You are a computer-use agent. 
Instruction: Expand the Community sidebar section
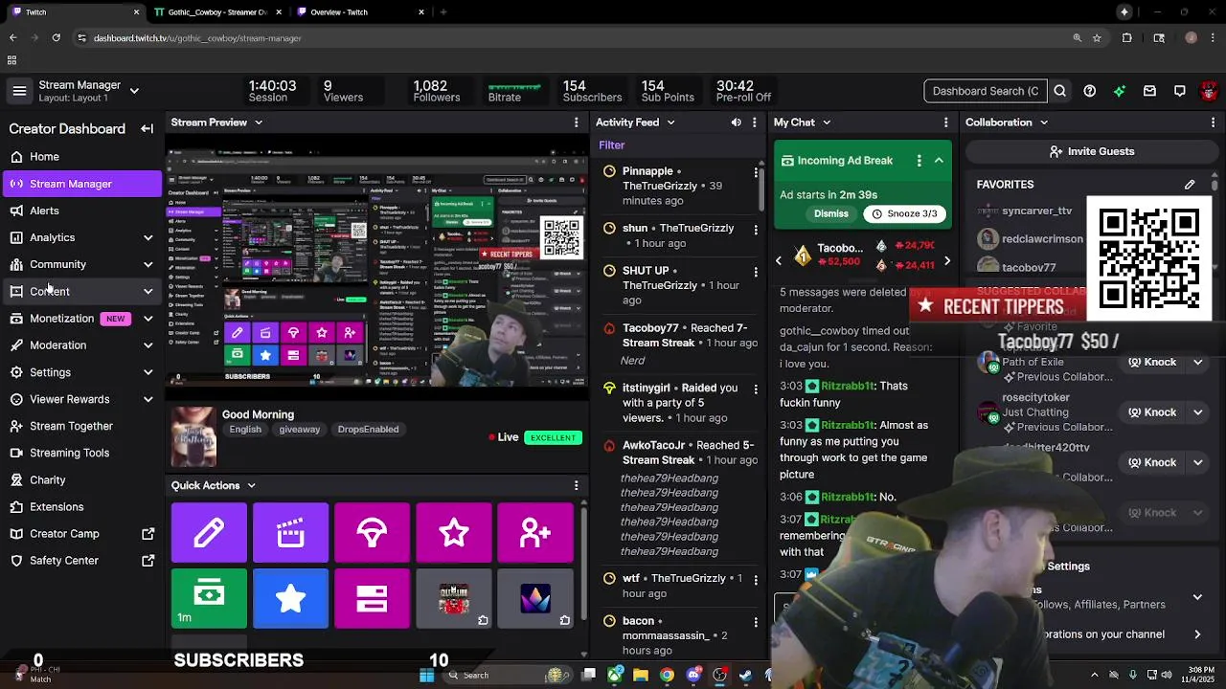tap(148, 264)
